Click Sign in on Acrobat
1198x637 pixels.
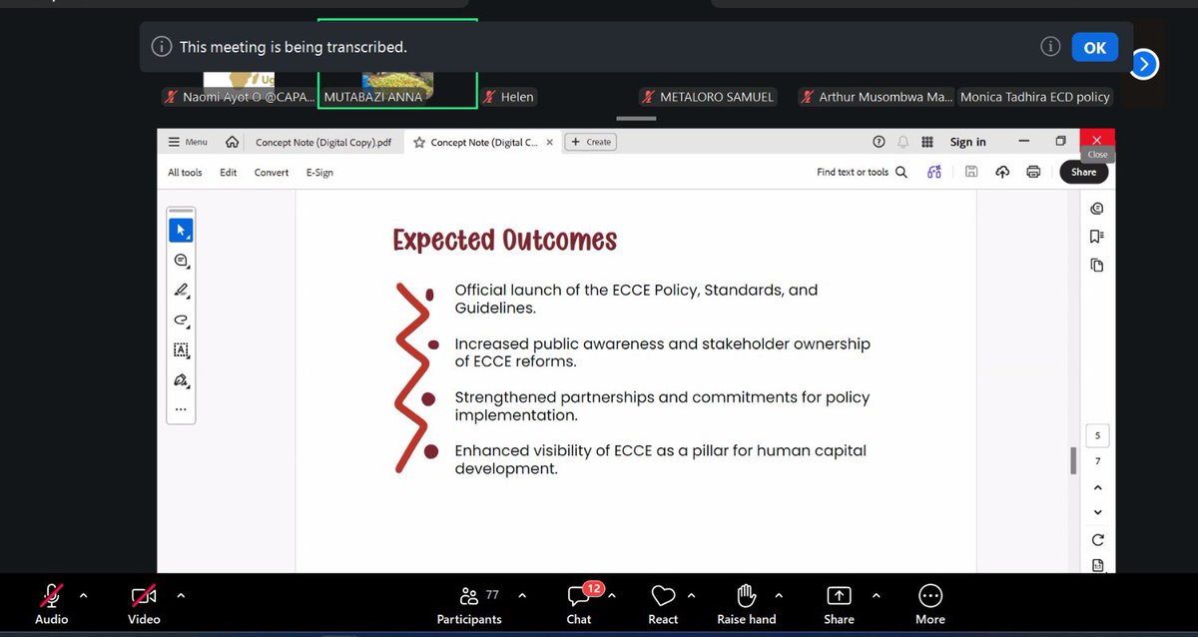pos(967,142)
